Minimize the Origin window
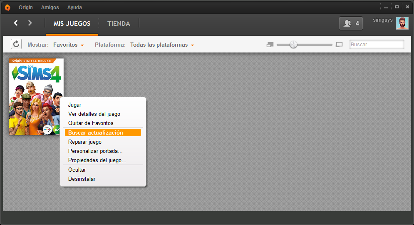The width and height of the screenshot is (414, 225). click(x=386, y=7)
